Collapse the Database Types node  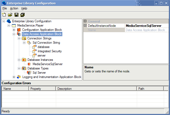tap(19, 68)
